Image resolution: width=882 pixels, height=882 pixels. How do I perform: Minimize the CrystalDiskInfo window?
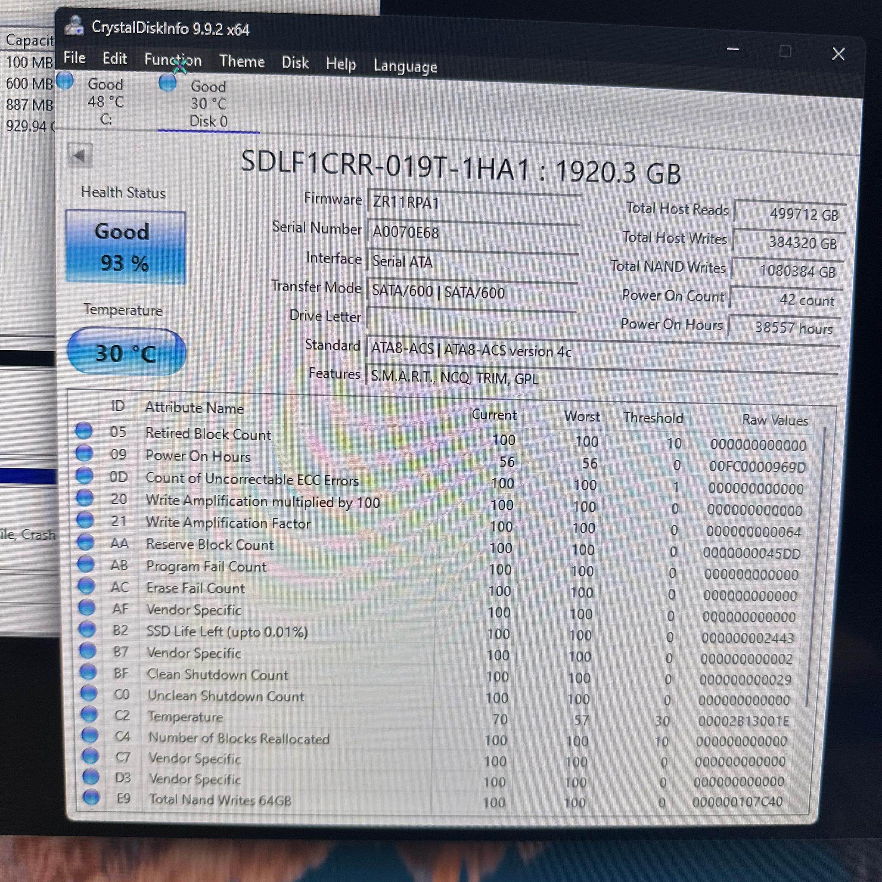click(x=733, y=49)
